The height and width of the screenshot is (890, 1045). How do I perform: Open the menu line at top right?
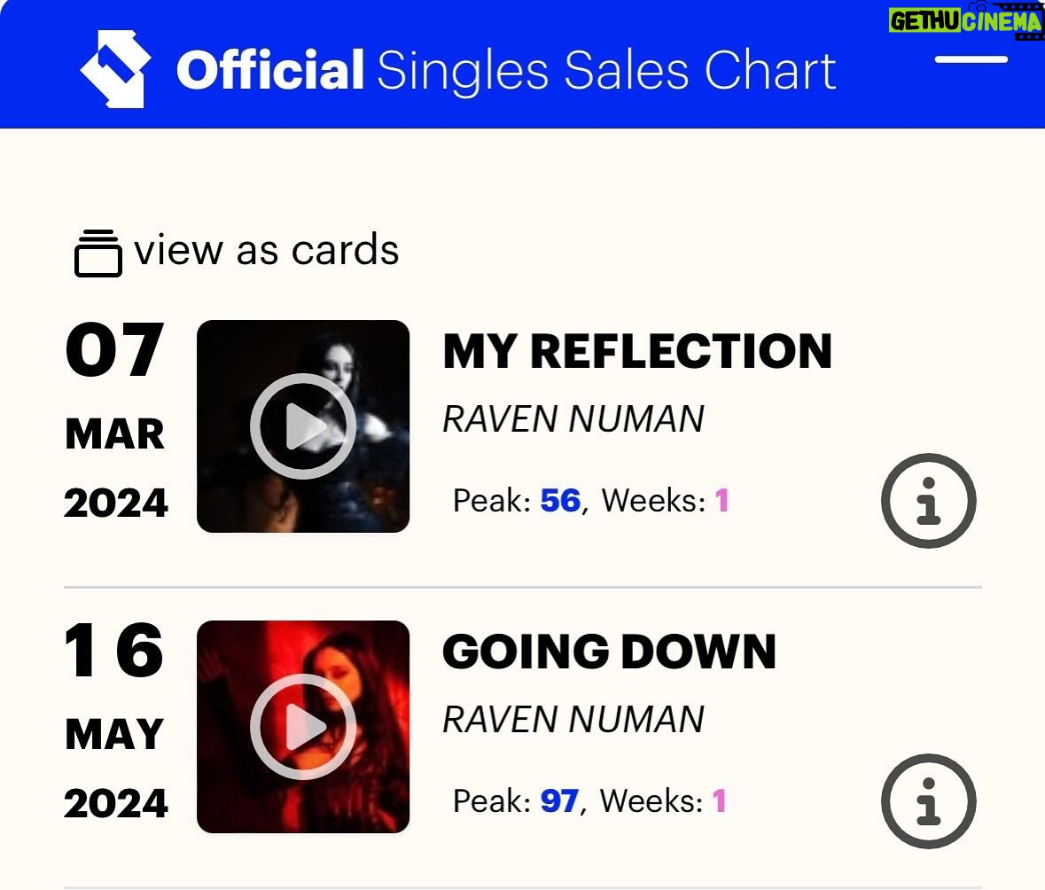point(971,60)
